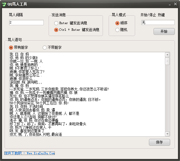Viewport: 180px width, 161px height.
Task: Click the 开始 button
Action: 164,32
